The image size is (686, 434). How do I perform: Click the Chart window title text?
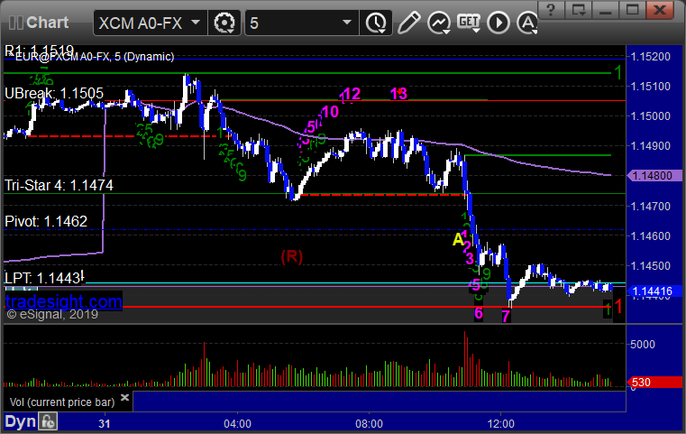tap(47, 23)
